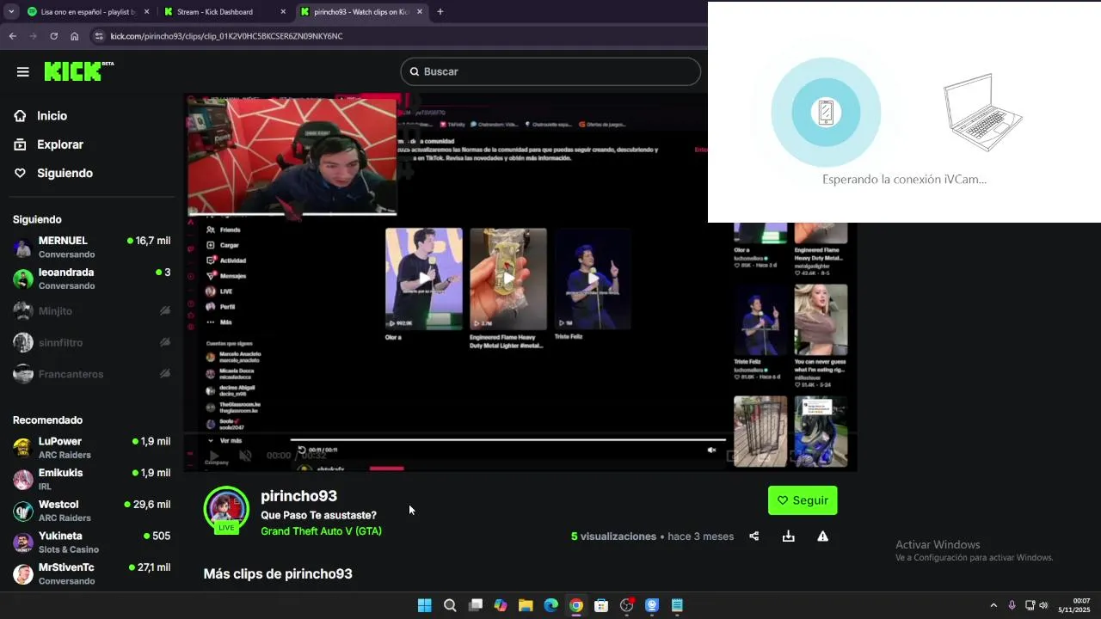1101x619 pixels.
Task: Open Notepad from taskbar
Action: 677,605
